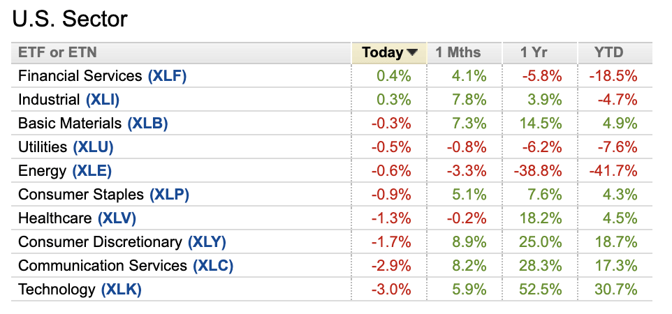
Task: Open the XLK ticker link
Action: [x=122, y=290]
